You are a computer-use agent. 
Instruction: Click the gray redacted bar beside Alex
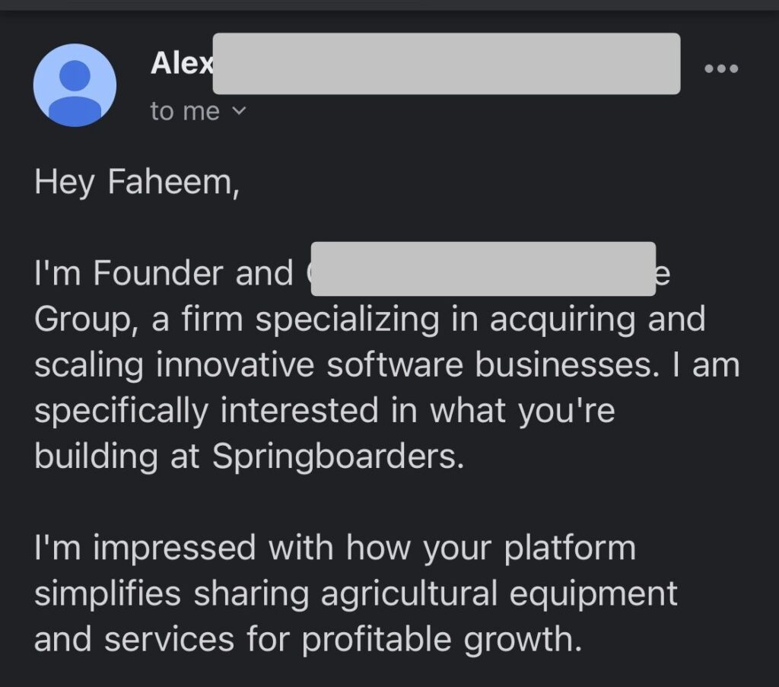(x=446, y=64)
